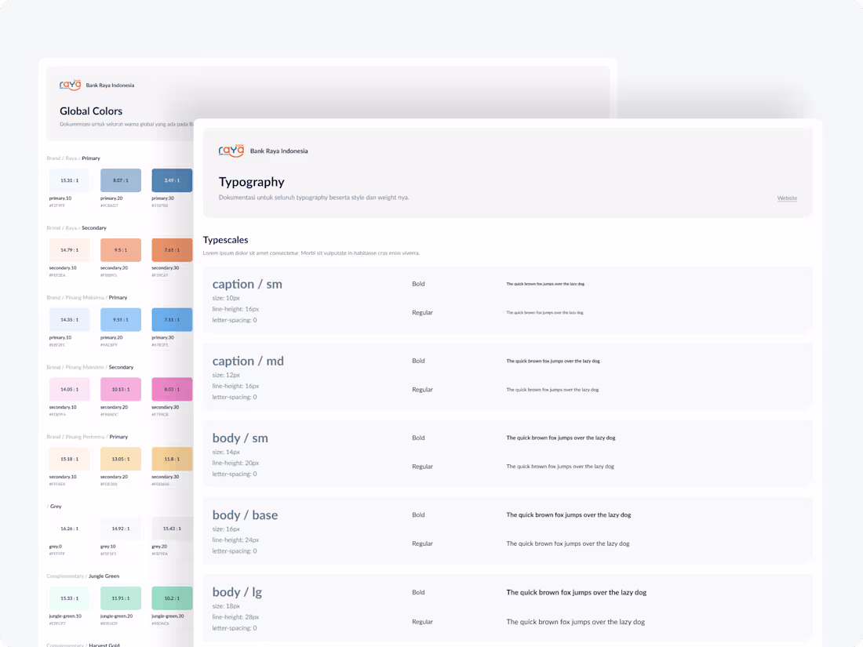
Task: Click the Brand / Raya / Secondary breadcrumb
Action: point(77,227)
